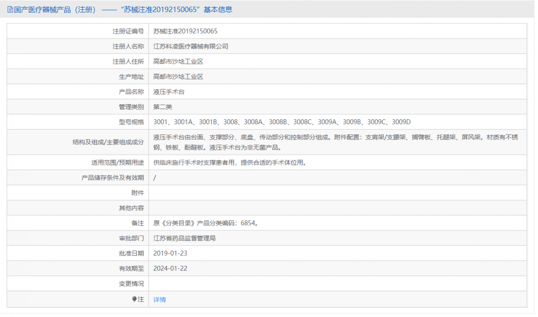Click the 有效期至 label
The image size is (538, 317).
point(131,269)
